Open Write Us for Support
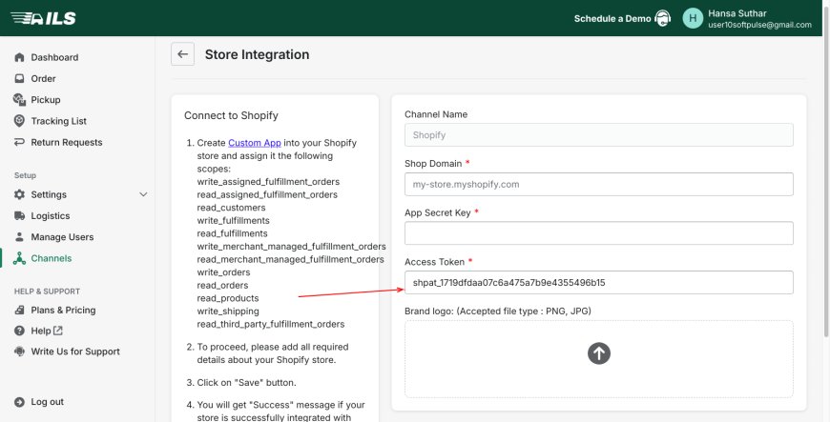This screenshot has width=830, height=422. [75, 352]
